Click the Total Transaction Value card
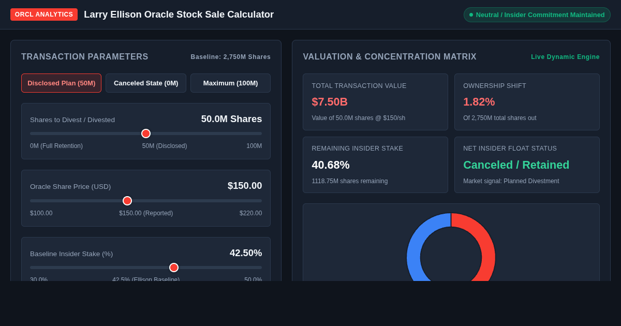 (x=375, y=102)
